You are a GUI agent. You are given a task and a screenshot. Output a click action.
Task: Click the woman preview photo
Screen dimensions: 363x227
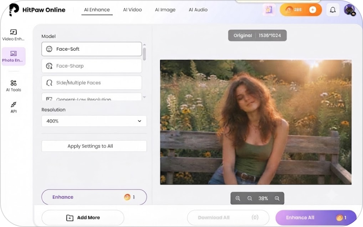click(256, 122)
